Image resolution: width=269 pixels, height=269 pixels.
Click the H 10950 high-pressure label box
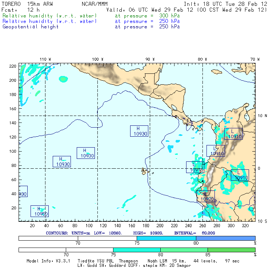[x=40, y=211]
